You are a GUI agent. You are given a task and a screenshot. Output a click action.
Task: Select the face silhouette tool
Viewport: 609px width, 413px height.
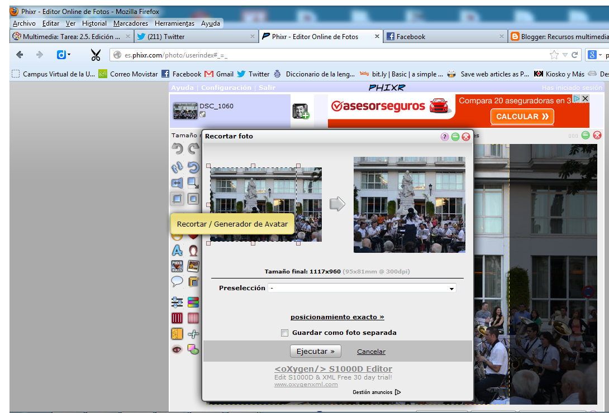(x=193, y=251)
